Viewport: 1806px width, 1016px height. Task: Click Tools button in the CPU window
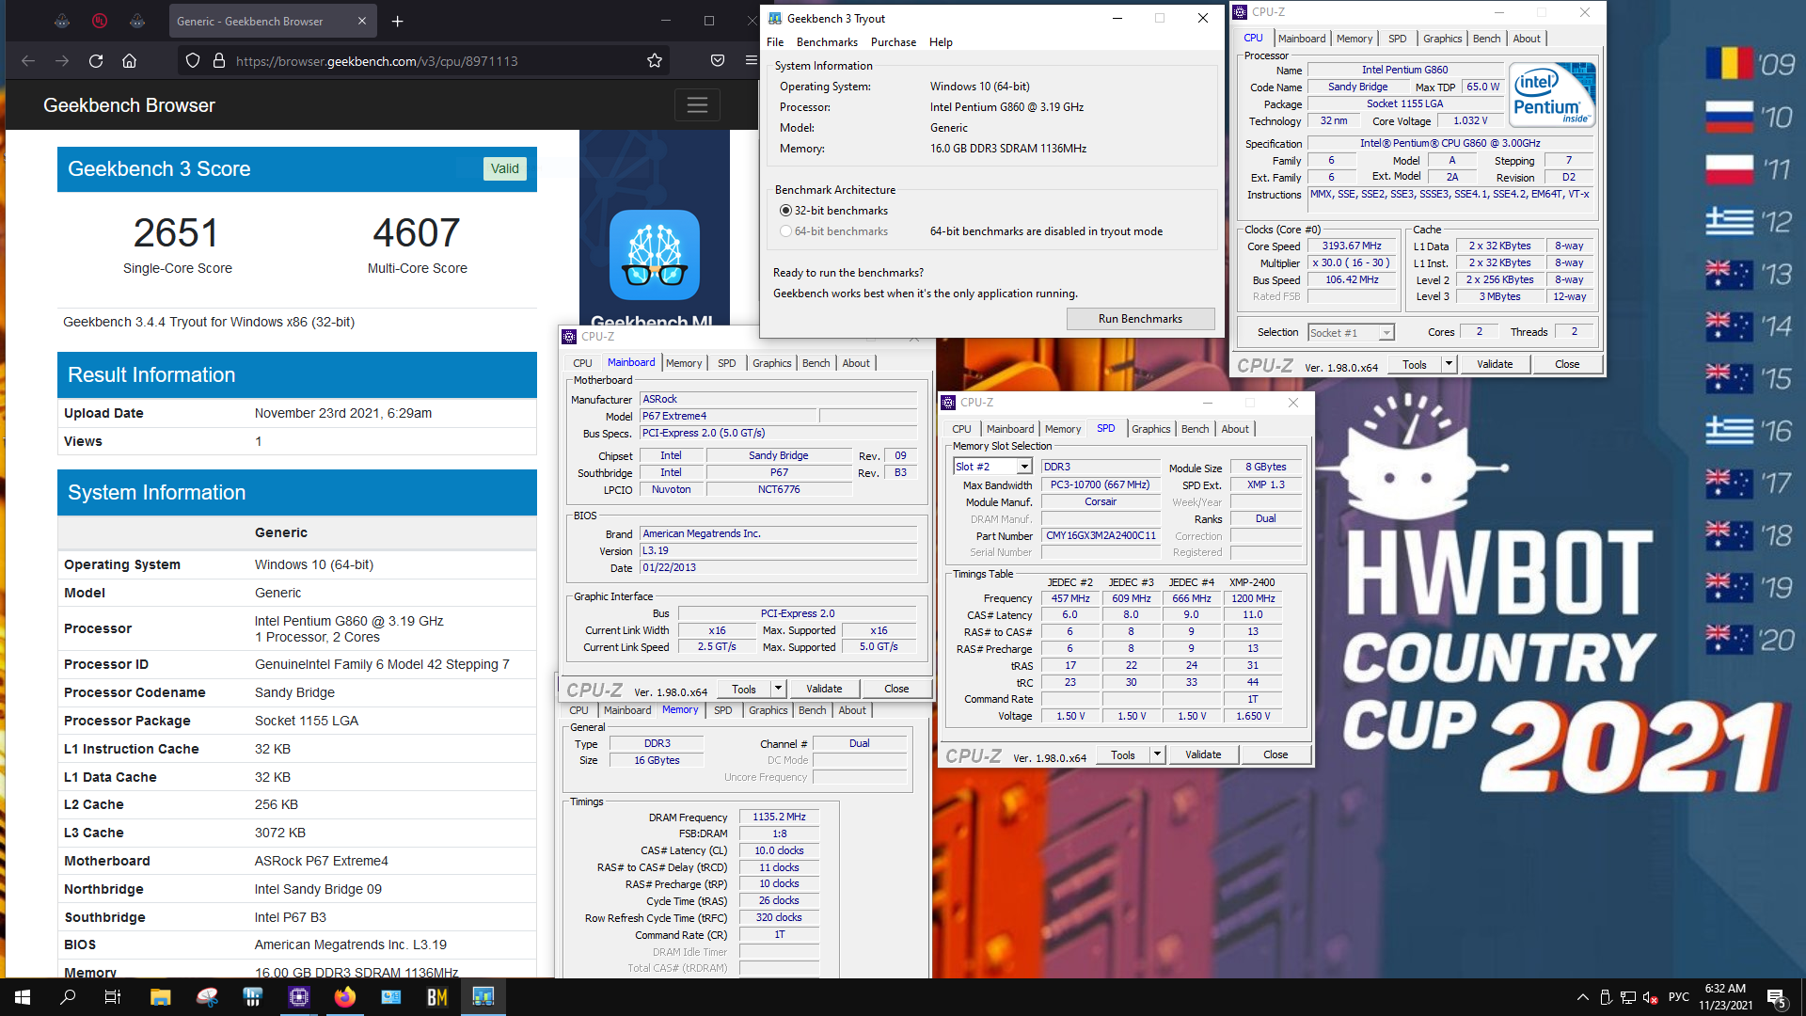1415,364
